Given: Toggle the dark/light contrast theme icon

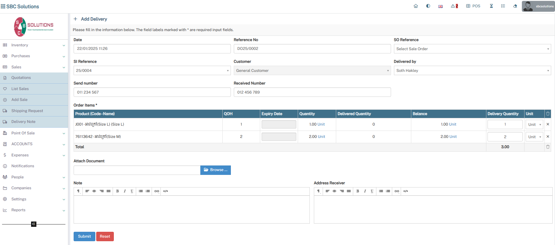Looking at the screenshot, I should [x=428, y=6].
